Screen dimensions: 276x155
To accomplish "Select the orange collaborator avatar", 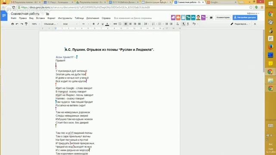I will click(x=178, y=17).
